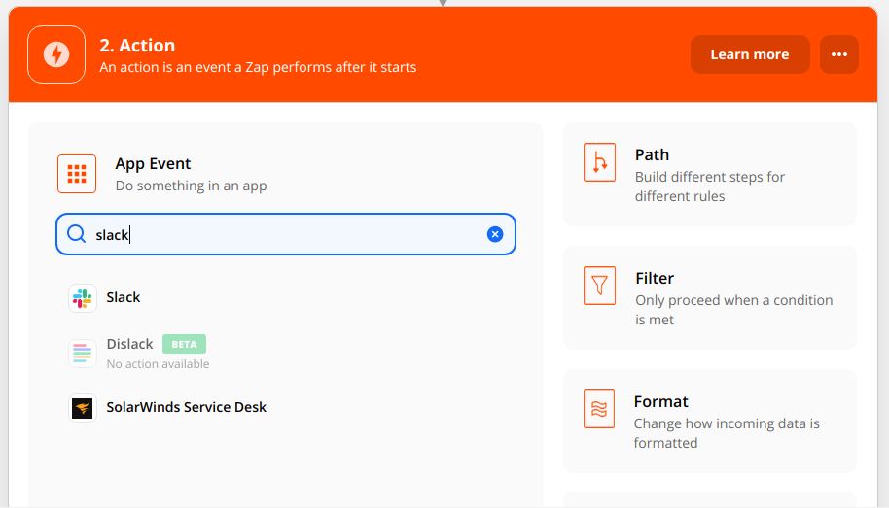Click 'Change how incoming data is formatted'
Screen dimensions: 889x508
tap(727, 433)
